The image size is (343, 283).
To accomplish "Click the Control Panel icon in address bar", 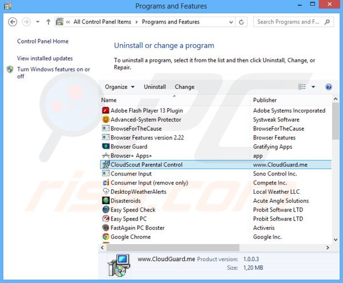I will 59,22.
